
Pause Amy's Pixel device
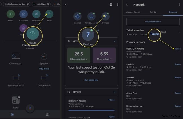[178, 93]
